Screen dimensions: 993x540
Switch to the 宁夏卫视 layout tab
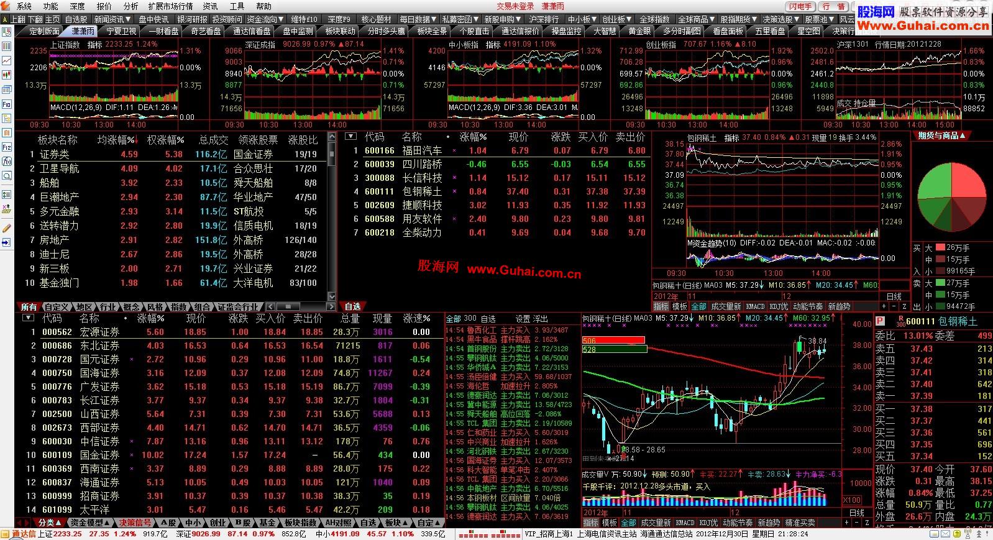point(121,30)
